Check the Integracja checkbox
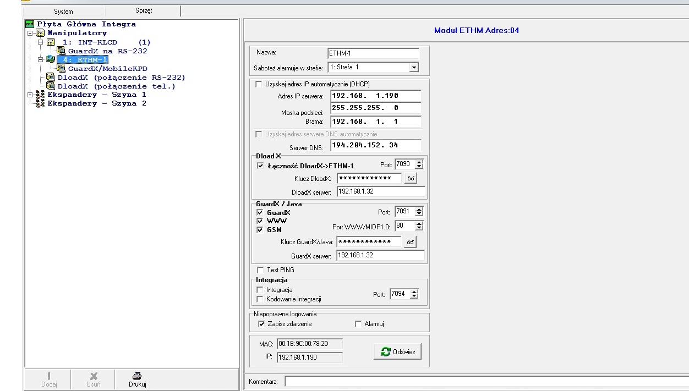Image resolution: width=689 pixels, height=391 pixels. (x=260, y=290)
